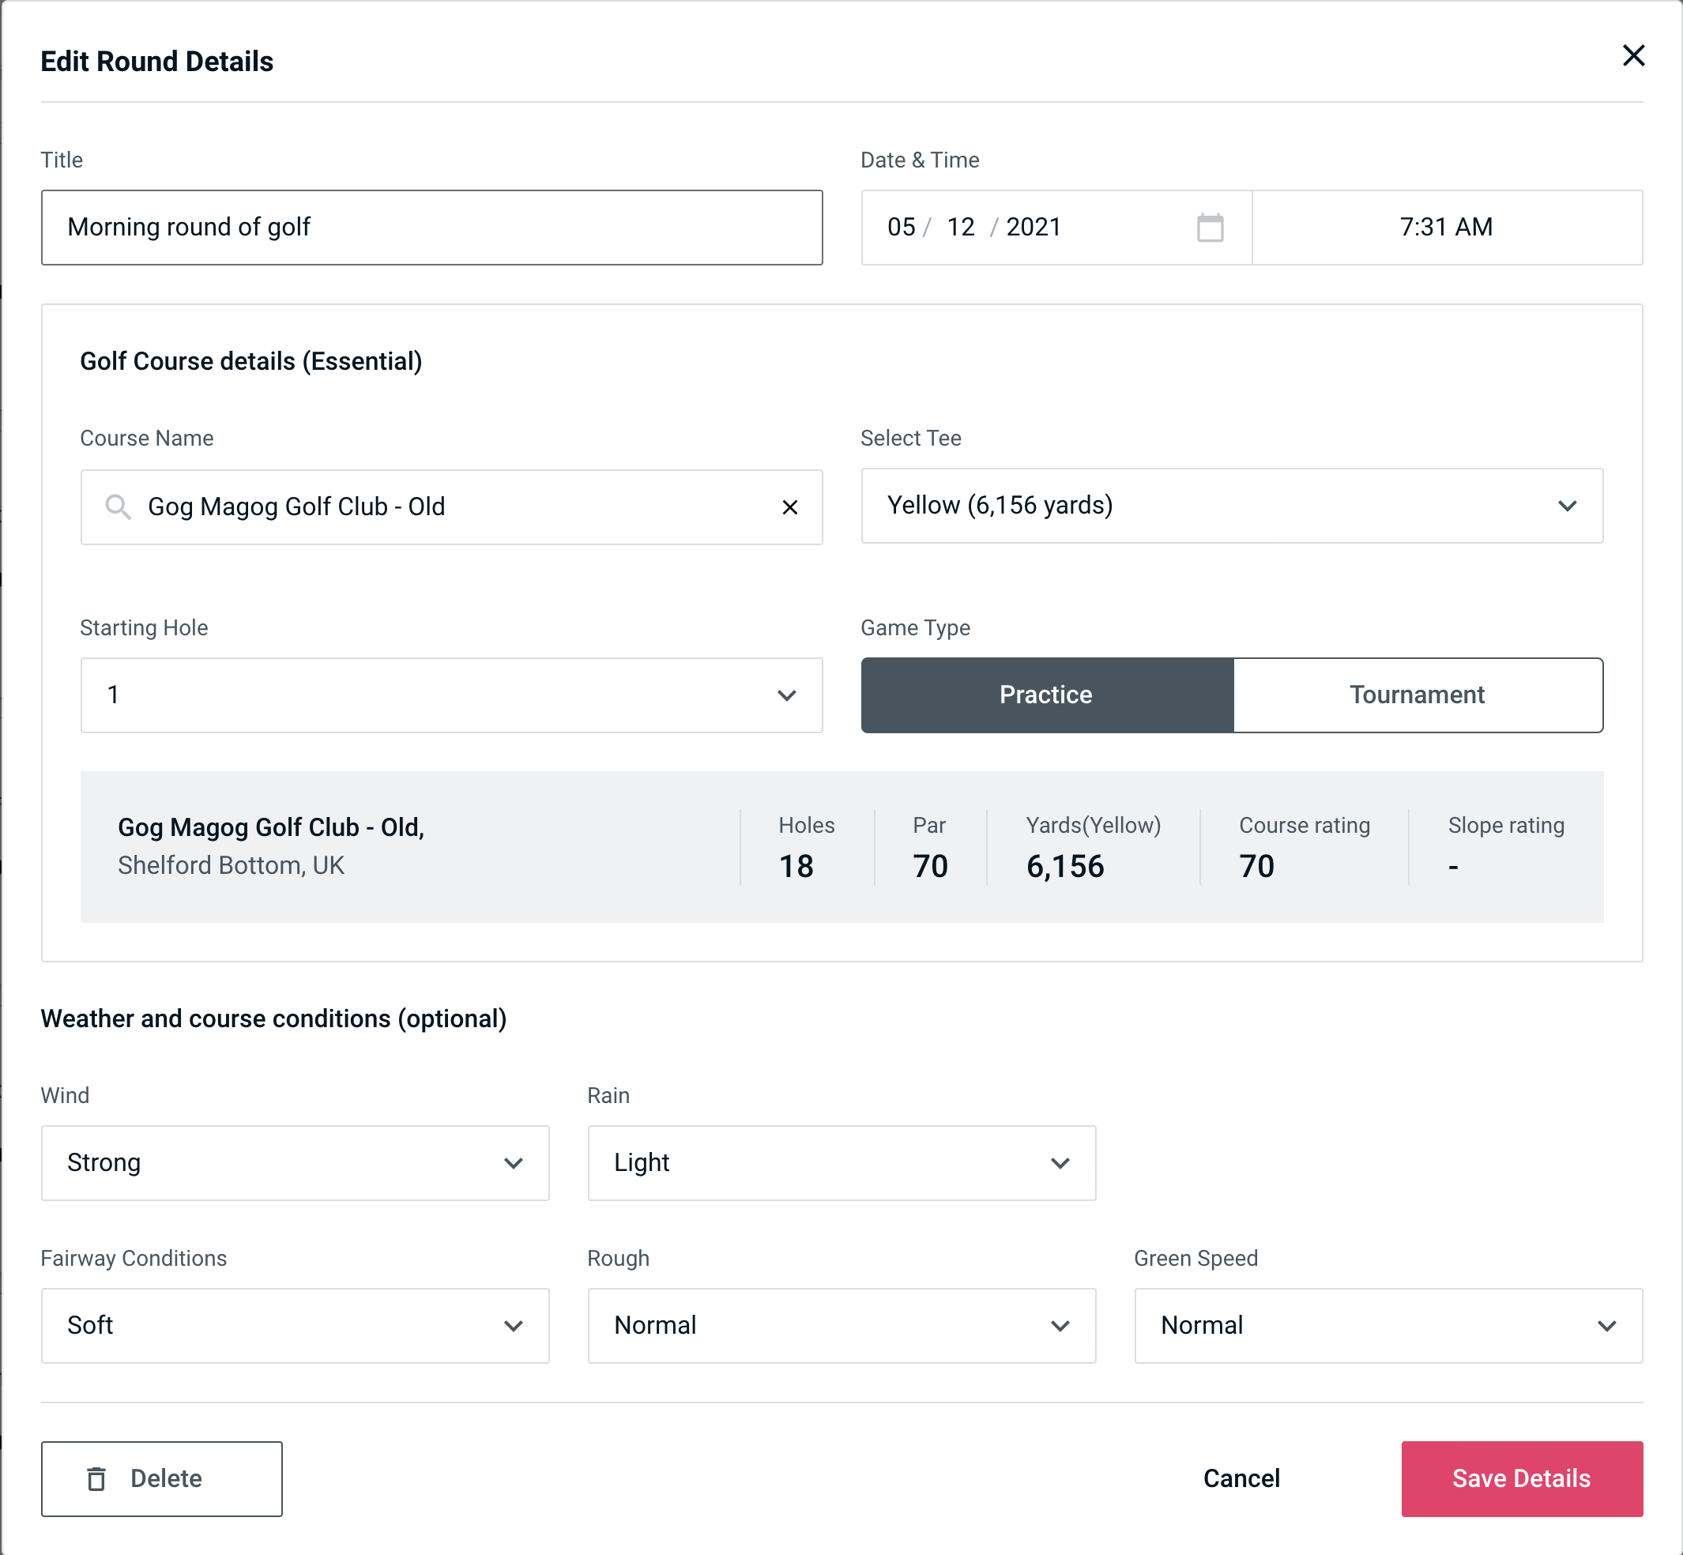
Task: Click the calendar icon for date picker
Action: 1211,228
